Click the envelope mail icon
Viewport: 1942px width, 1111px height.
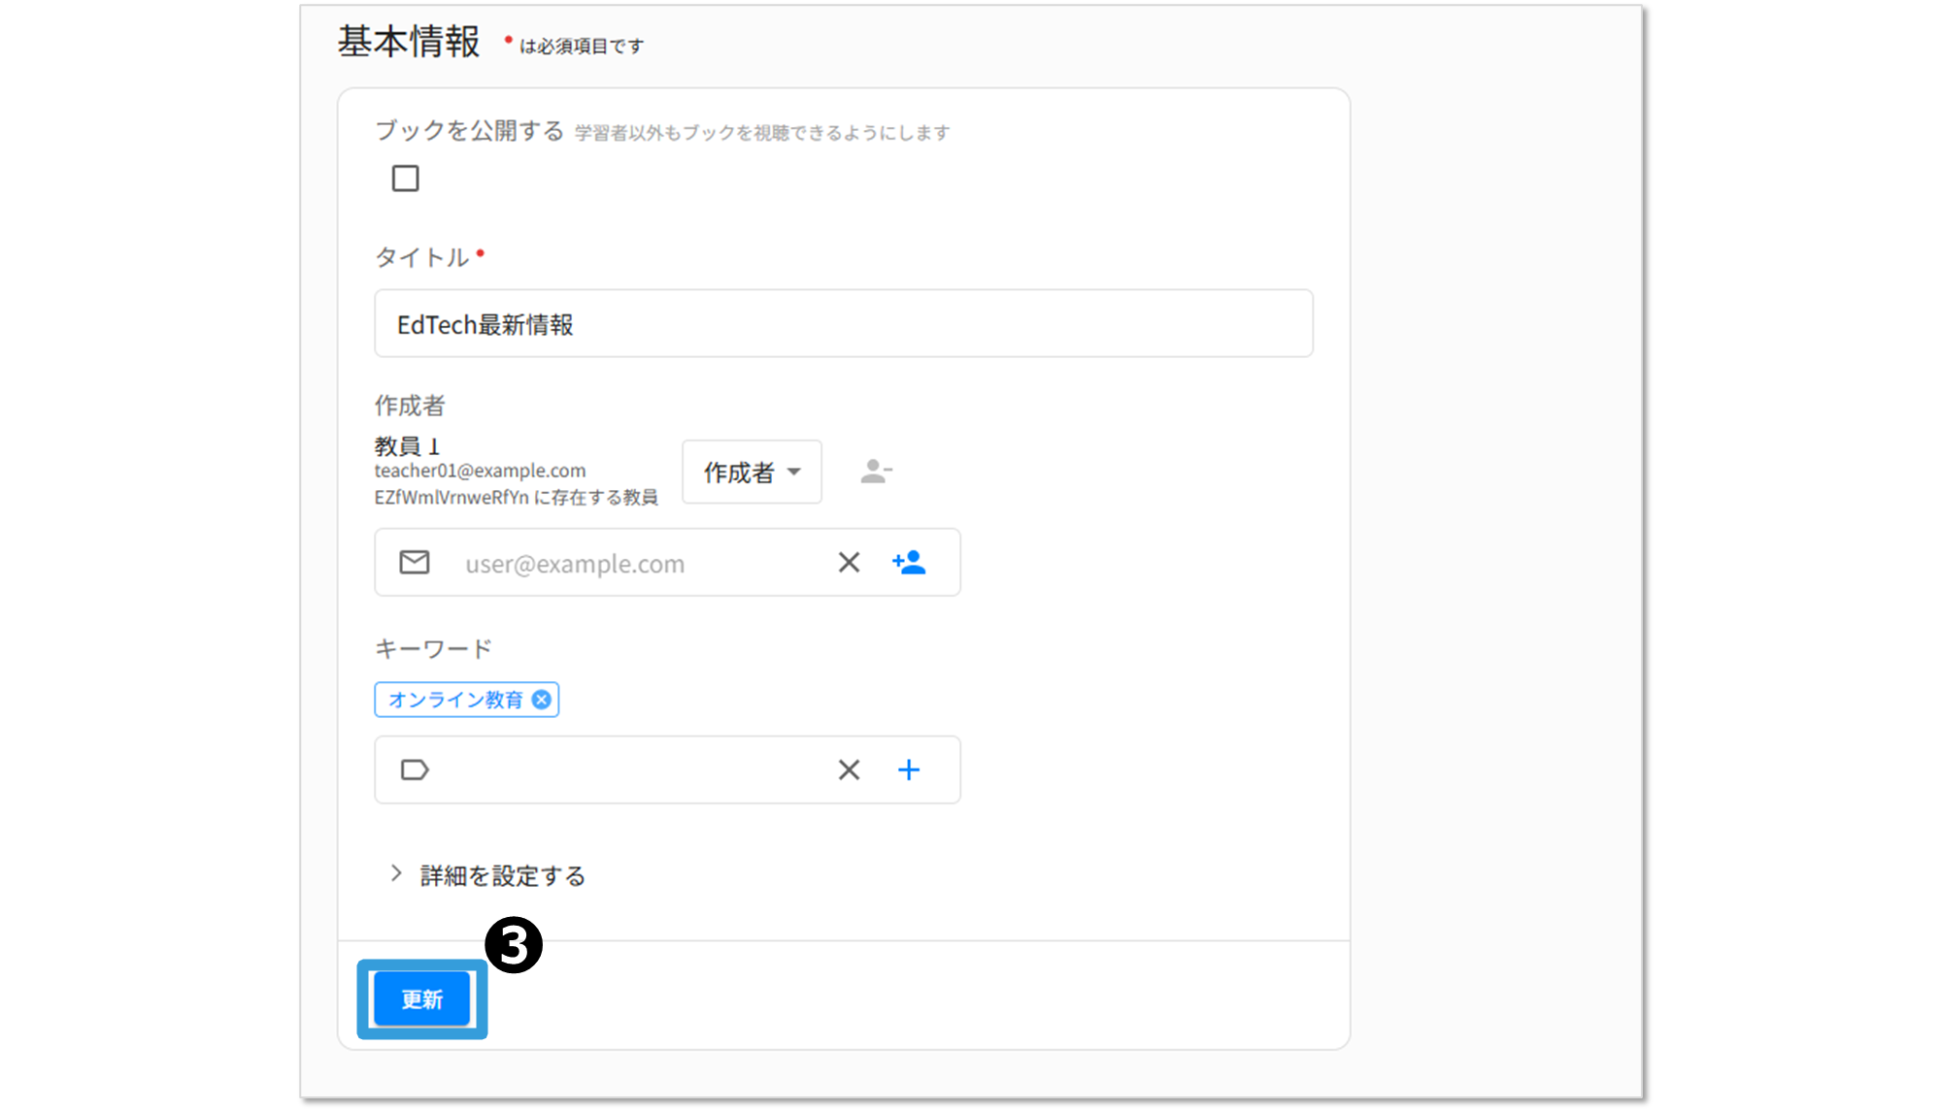pyautogui.click(x=415, y=563)
